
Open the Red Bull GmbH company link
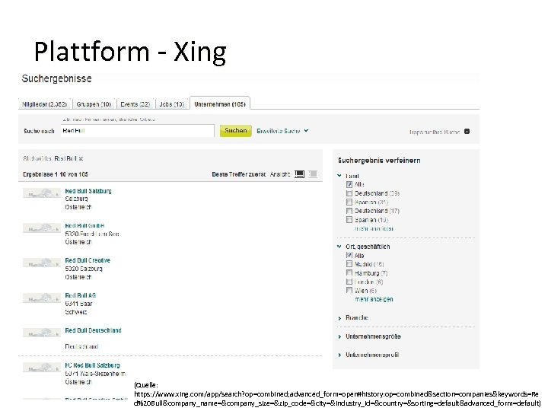[x=84, y=226]
